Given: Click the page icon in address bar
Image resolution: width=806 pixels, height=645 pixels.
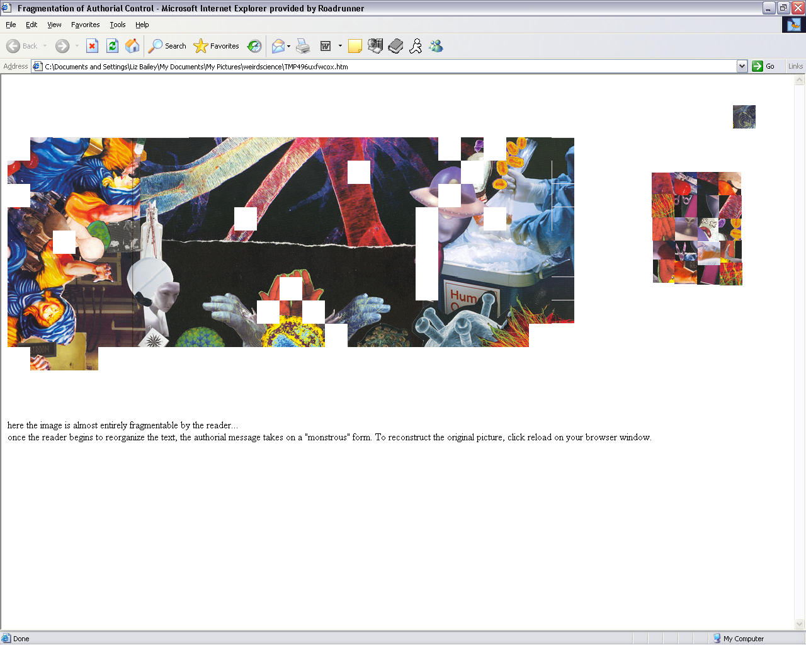Looking at the screenshot, I should click(37, 66).
